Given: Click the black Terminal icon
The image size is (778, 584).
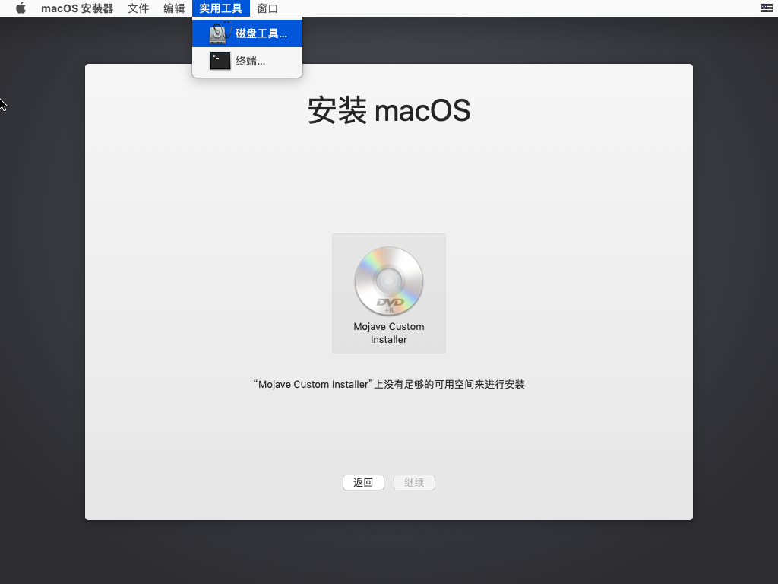Looking at the screenshot, I should pyautogui.click(x=220, y=61).
